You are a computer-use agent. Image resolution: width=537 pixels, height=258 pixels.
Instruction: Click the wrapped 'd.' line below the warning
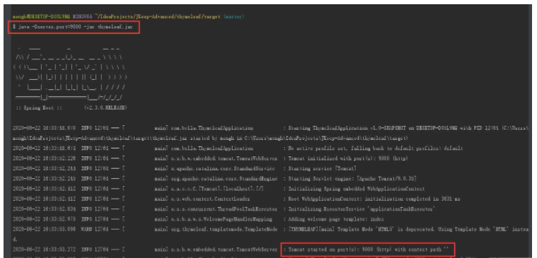15,239
